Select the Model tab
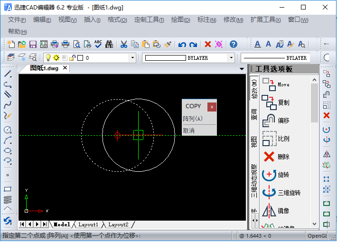 [62, 224]
